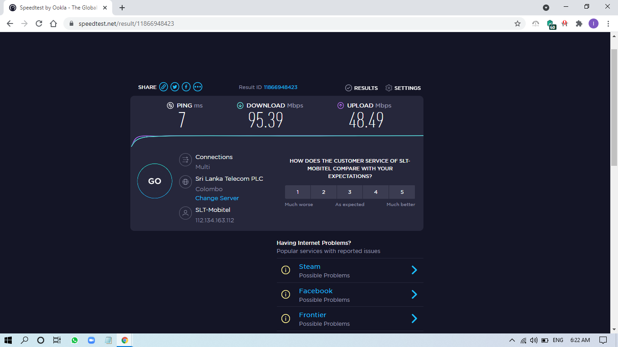Open Windows taskbar search
This screenshot has width=618, height=347.
tap(24, 340)
